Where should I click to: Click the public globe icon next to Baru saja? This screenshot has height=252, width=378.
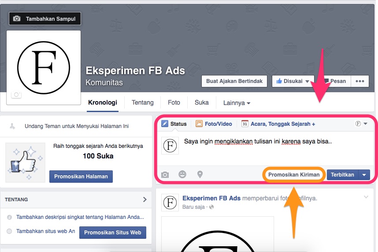click(211, 207)
